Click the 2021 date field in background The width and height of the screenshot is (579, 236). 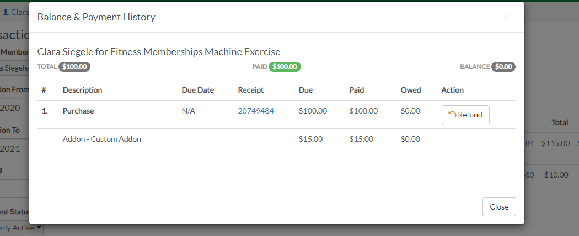[x=15, y=149]
